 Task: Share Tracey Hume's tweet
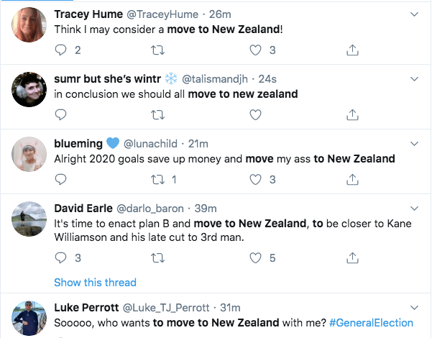click(x=352, y=50)
